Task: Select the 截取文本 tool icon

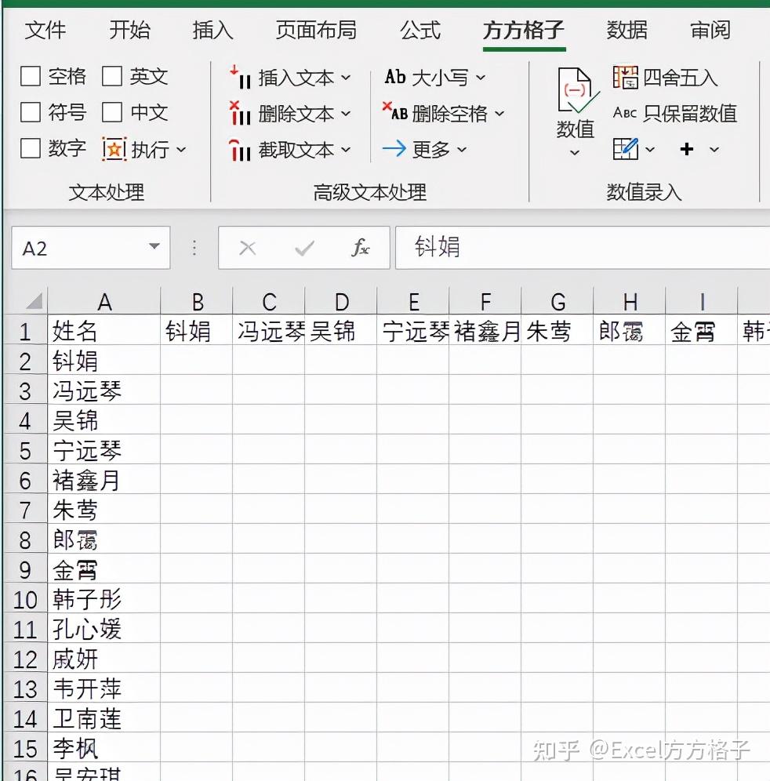Action: pyautogui.click(x=240, y=149)
